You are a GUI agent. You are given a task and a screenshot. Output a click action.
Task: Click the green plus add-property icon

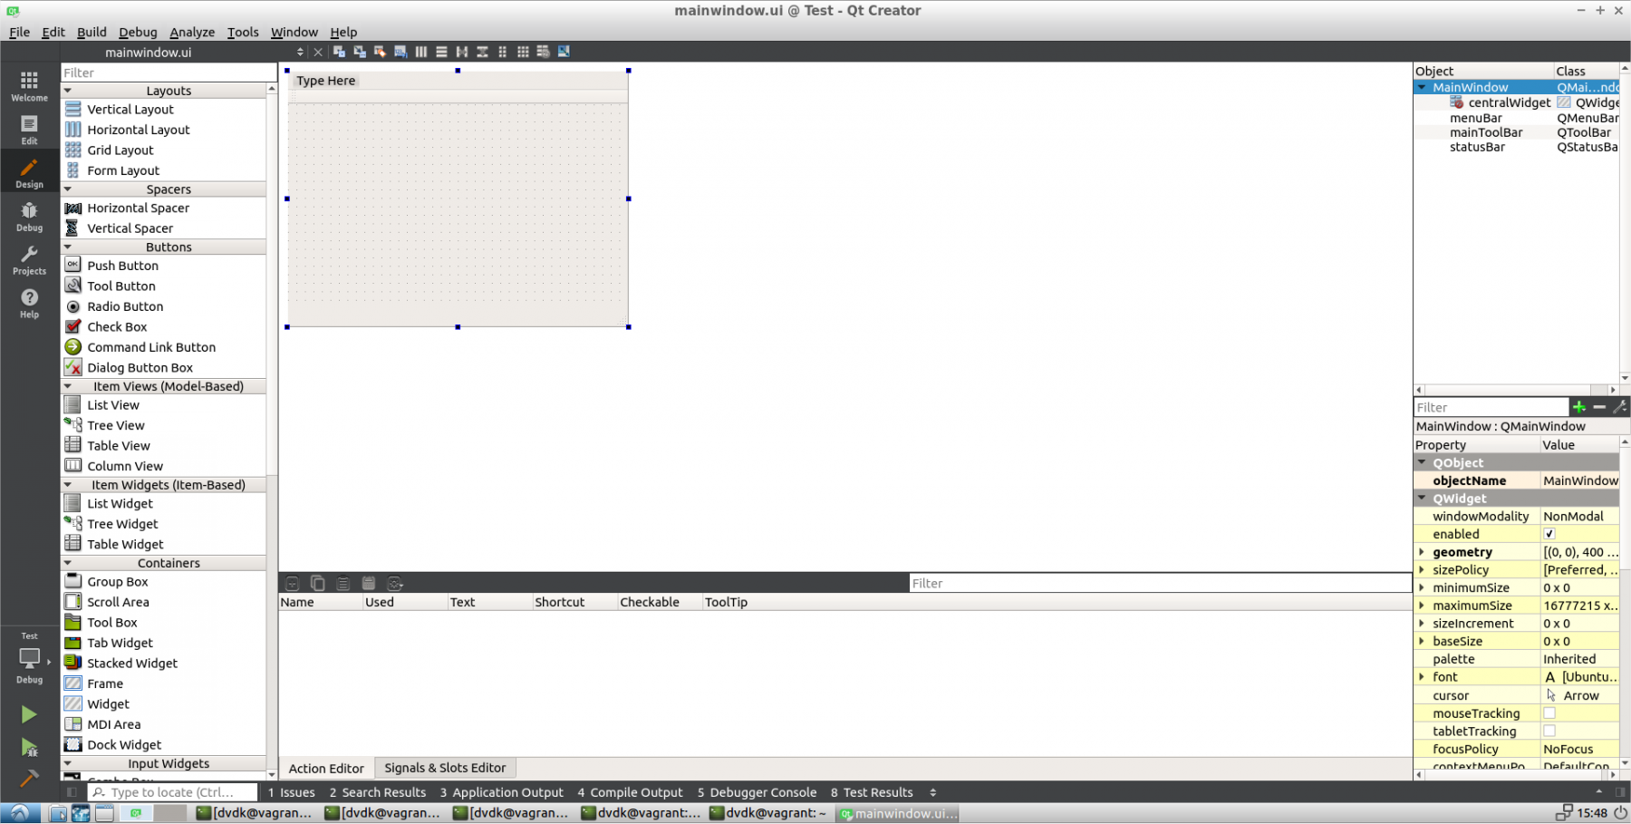(1579, 407)
